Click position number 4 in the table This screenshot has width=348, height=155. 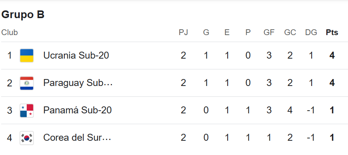tap(10, 138)
